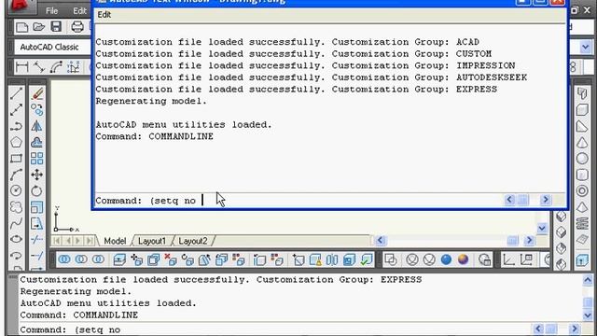Click the solid Intersect icon
Viewport: 597px width, 336px height.
click(98, 259)
